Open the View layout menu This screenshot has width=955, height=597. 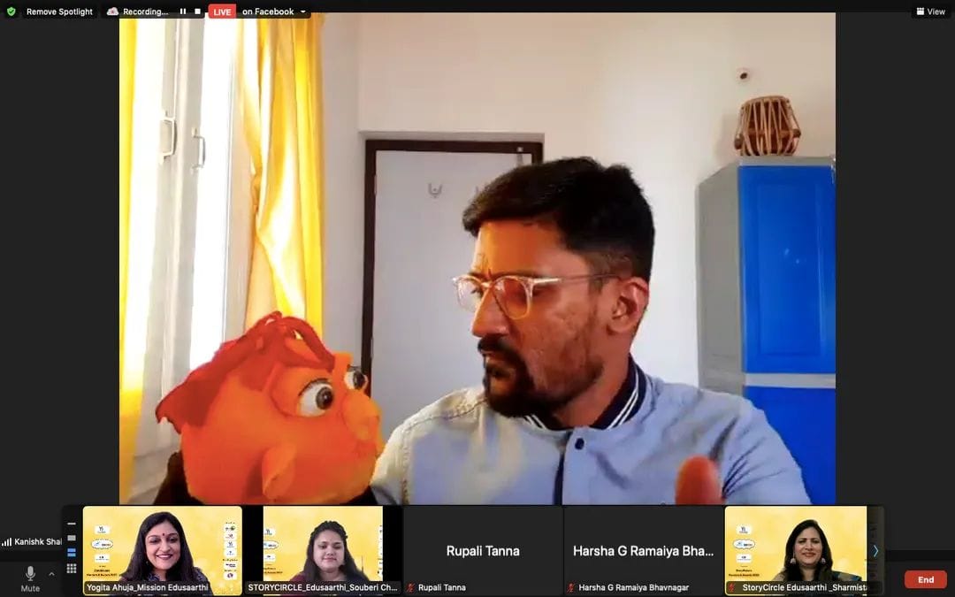coord(930,11)
